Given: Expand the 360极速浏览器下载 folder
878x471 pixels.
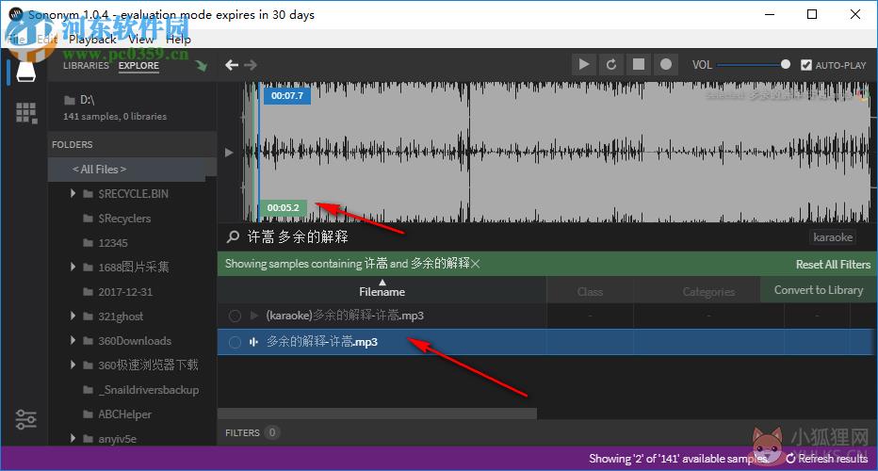Looking at the screenshot, I should click(x=73, y=365).
